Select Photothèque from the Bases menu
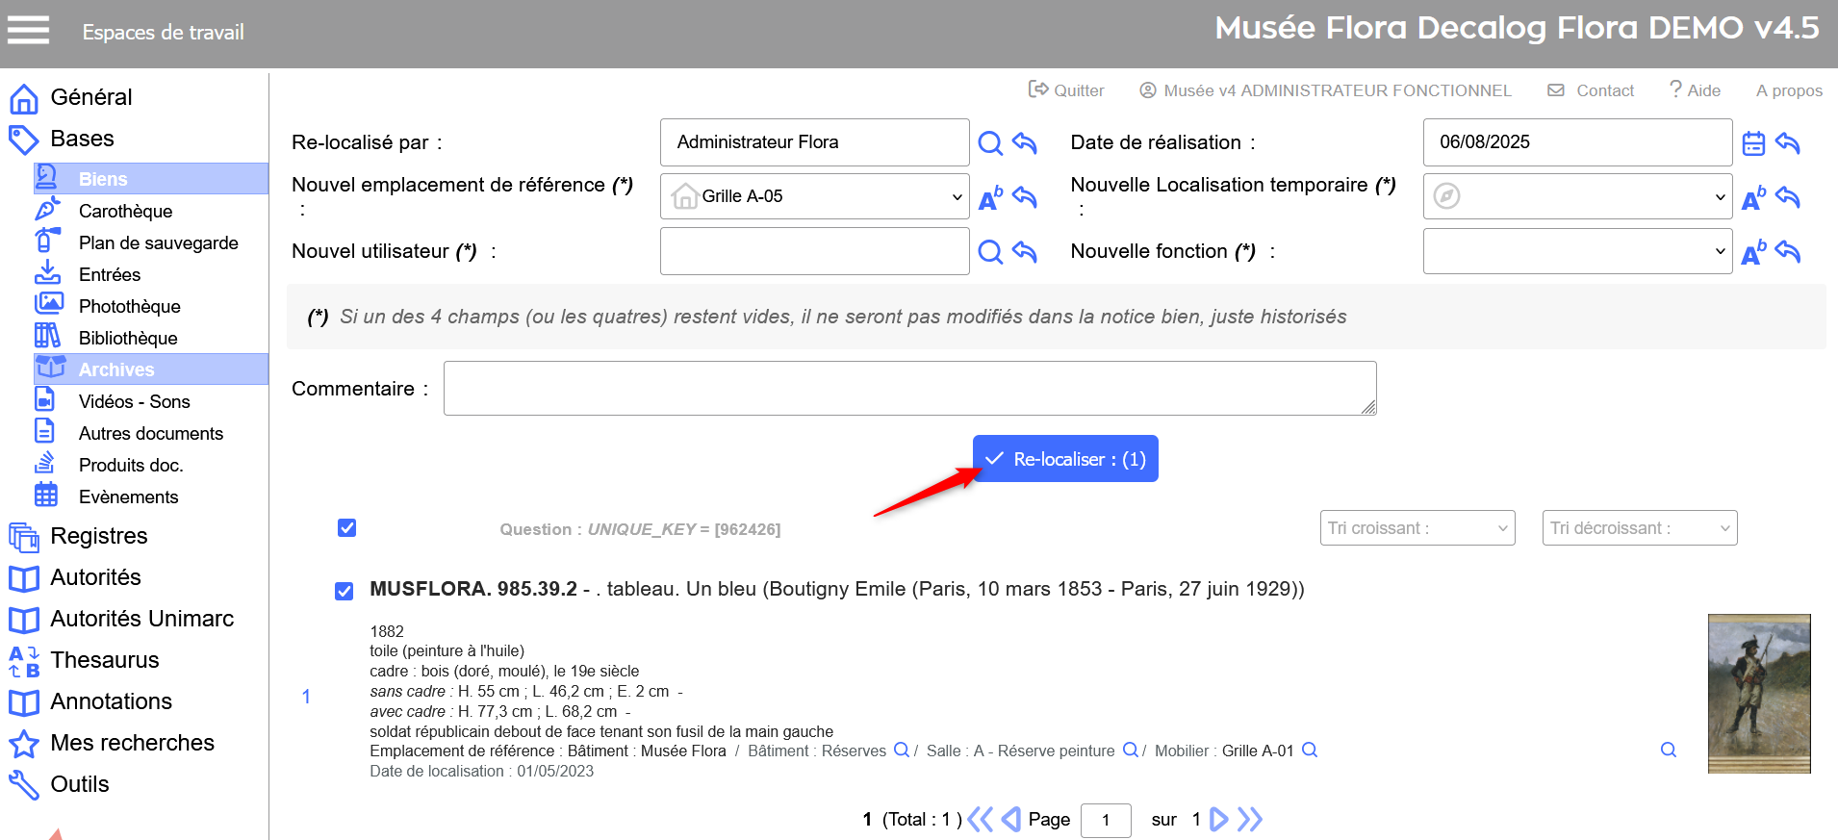Image resolution: width=1838 pixels, height=840 pixels. 129,306
